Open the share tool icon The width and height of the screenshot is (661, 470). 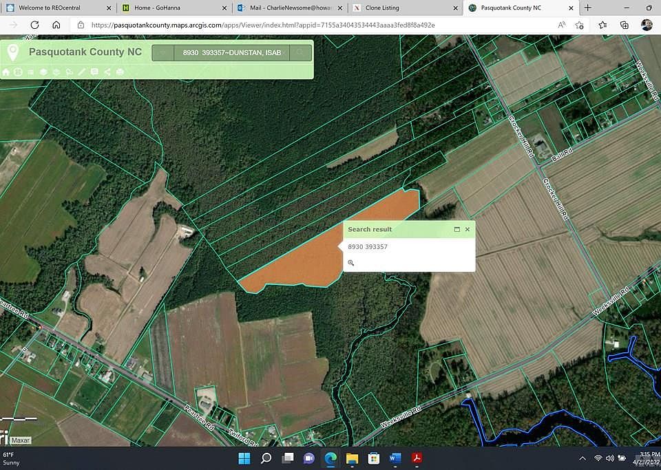(x=107, y=72)
